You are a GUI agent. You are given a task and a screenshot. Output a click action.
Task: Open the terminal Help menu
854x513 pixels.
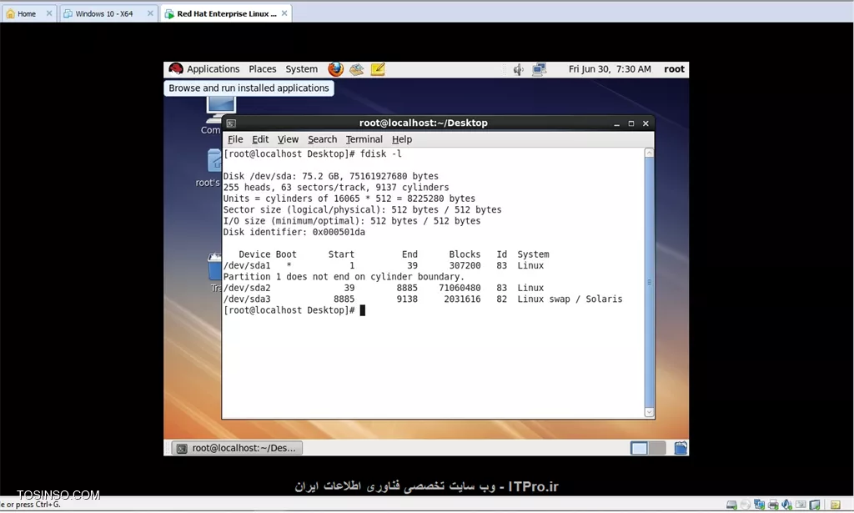coord(402,139)
